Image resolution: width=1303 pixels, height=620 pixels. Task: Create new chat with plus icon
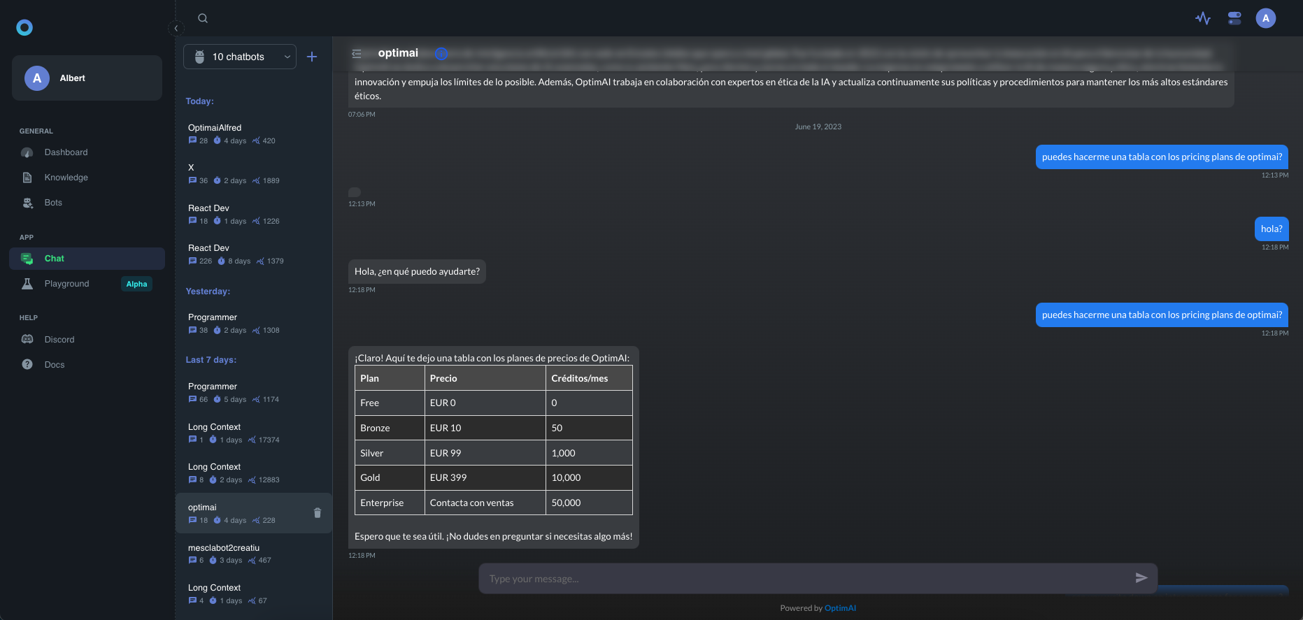[x=312, y=57]
